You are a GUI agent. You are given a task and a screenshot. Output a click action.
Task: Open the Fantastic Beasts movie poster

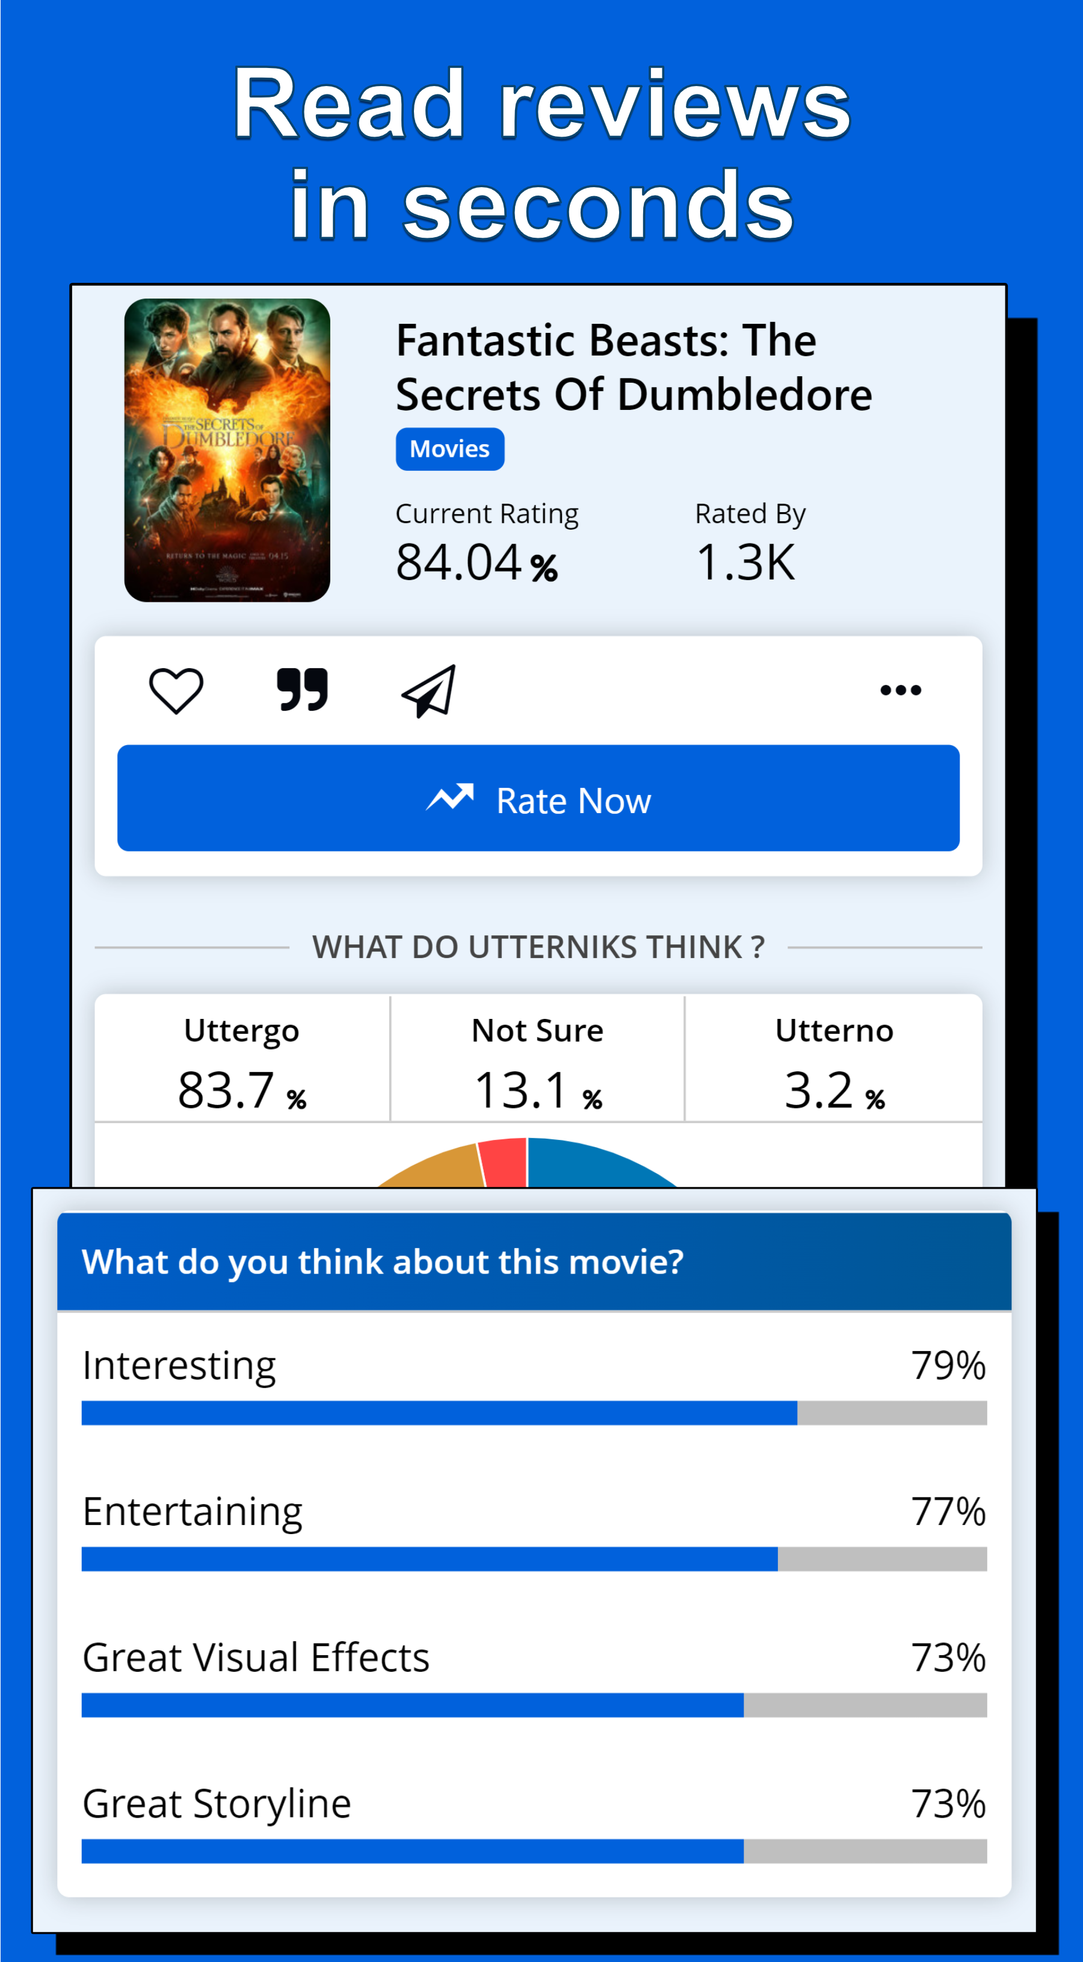(227, 450)
